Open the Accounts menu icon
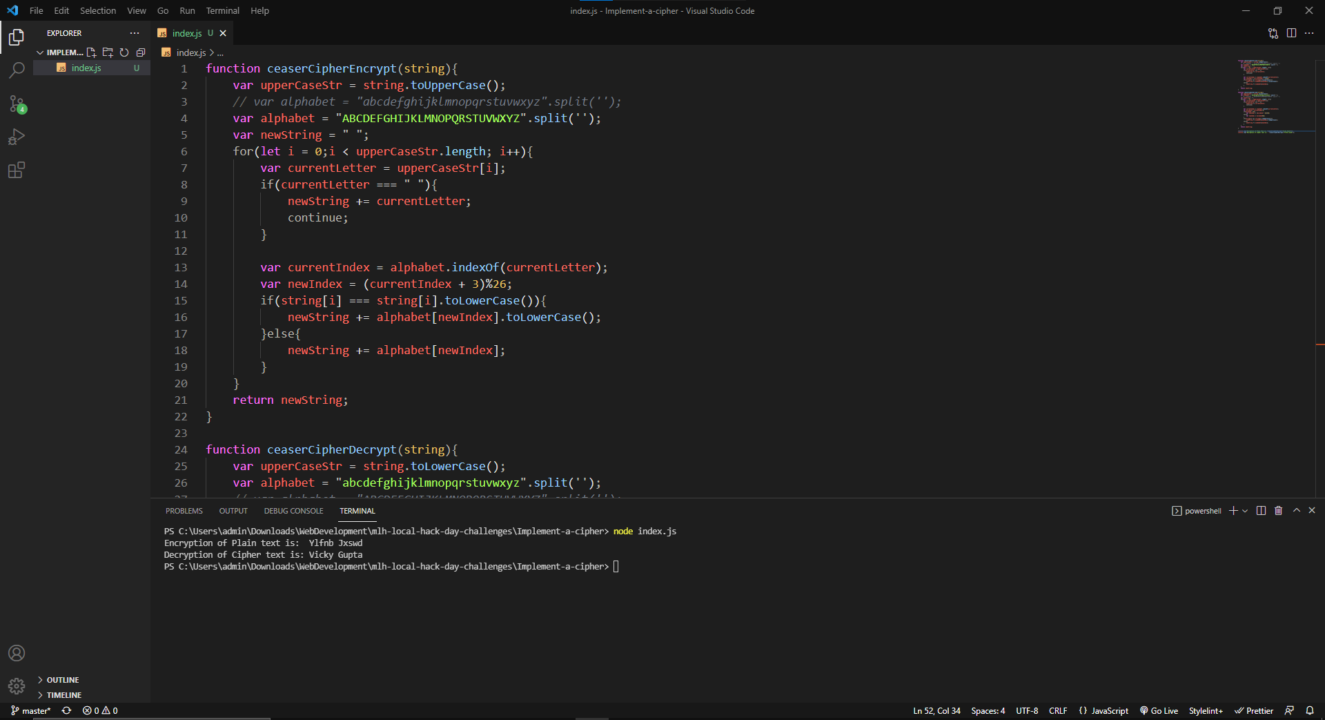Viewport: 1325px width, 720px height. point(17,653)
